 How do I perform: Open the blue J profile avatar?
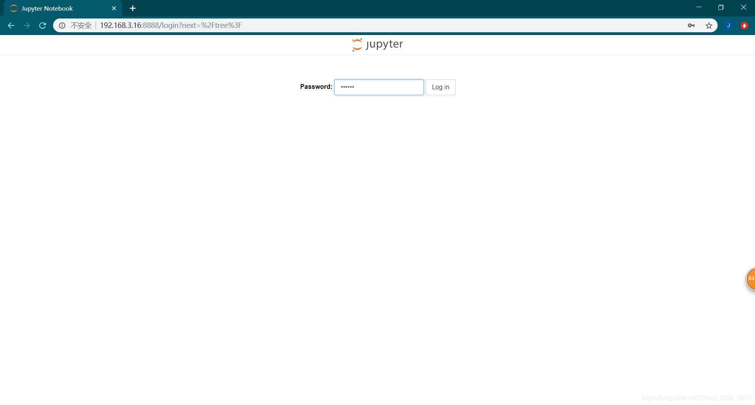pyautogui.click(x=729, y=26)
